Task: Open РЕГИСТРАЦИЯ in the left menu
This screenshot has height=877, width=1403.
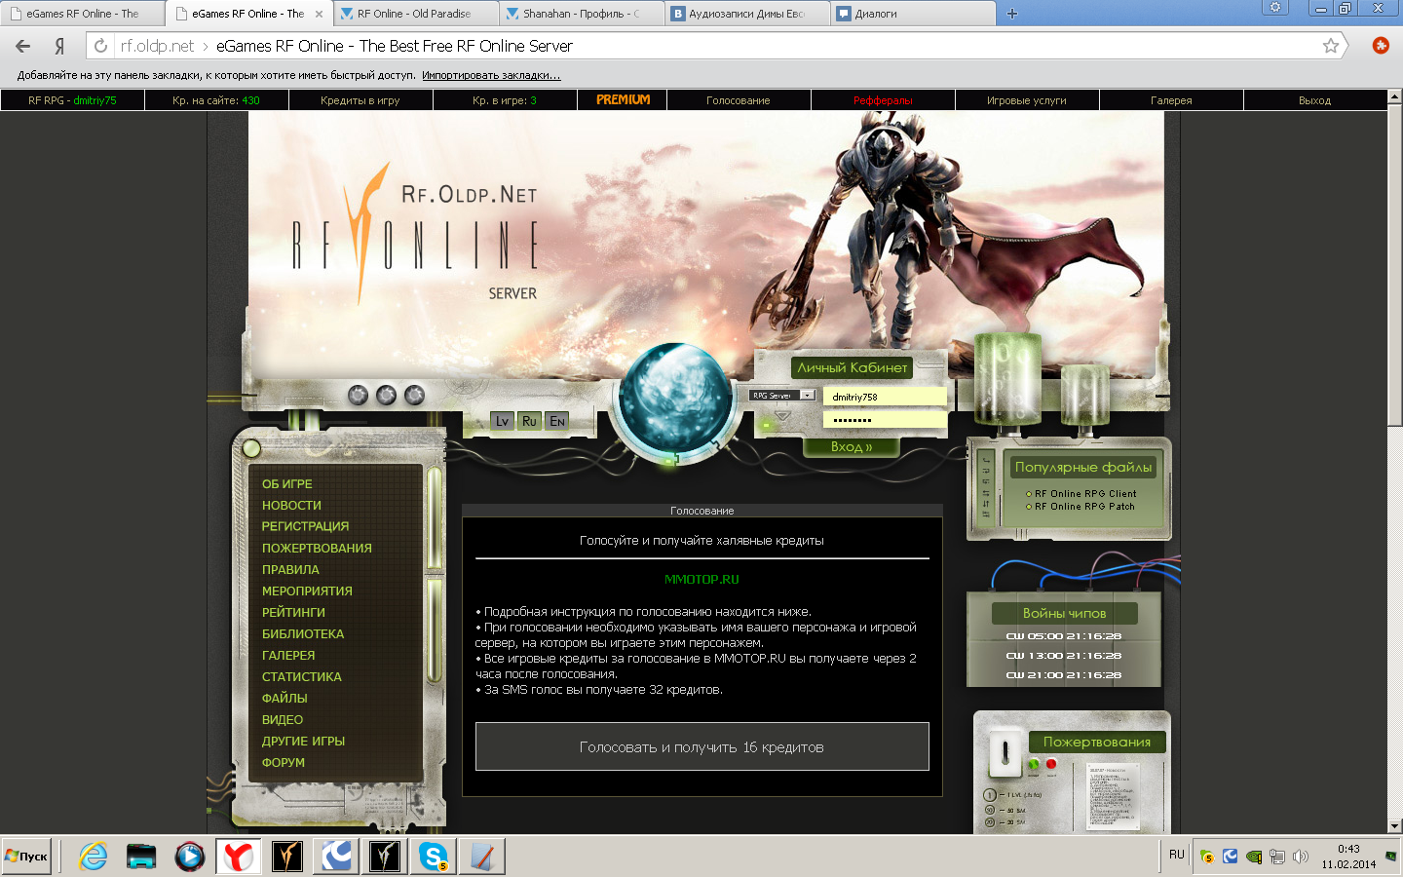Action: click(x=305, y=526)
